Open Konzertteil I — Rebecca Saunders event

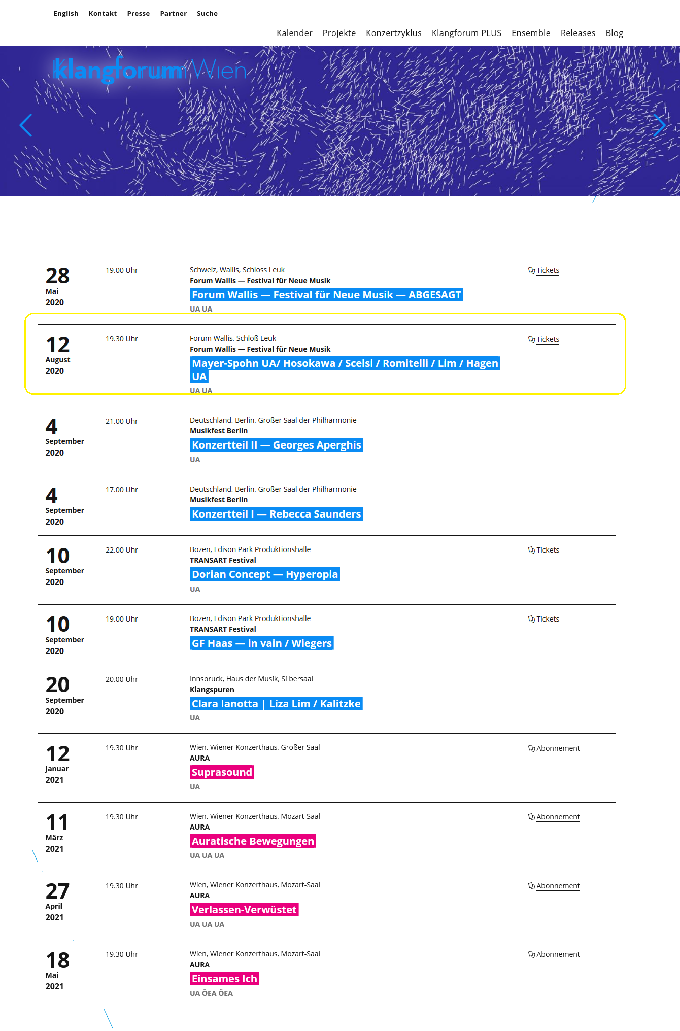click(277, 514)
